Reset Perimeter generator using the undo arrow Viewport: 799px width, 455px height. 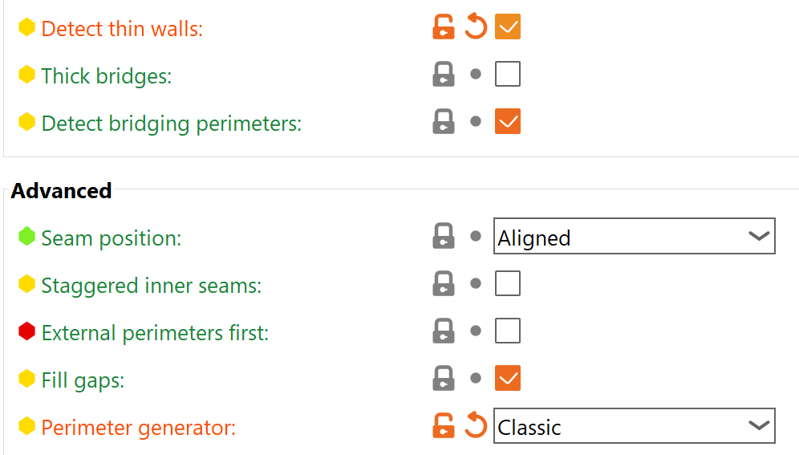tap(476, 426)
